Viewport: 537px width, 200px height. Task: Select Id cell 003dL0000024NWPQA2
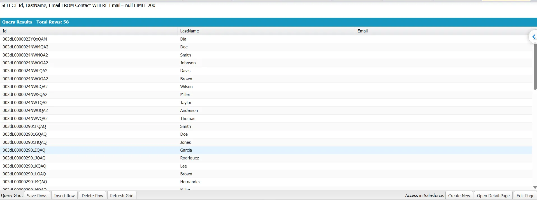tap(89, 71)
